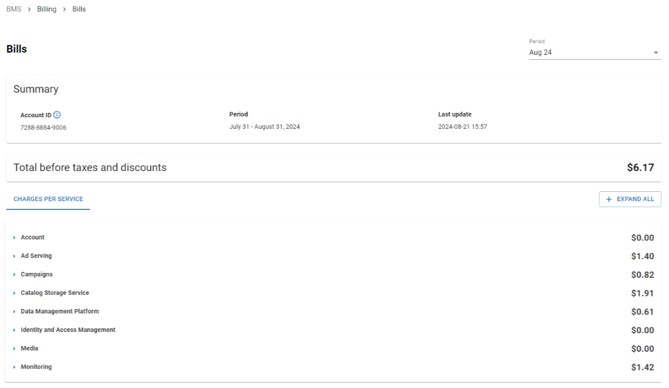The image size is (669, 388).
Task: Expand the Campaigns charges row
Action: (x=37, y=275)
